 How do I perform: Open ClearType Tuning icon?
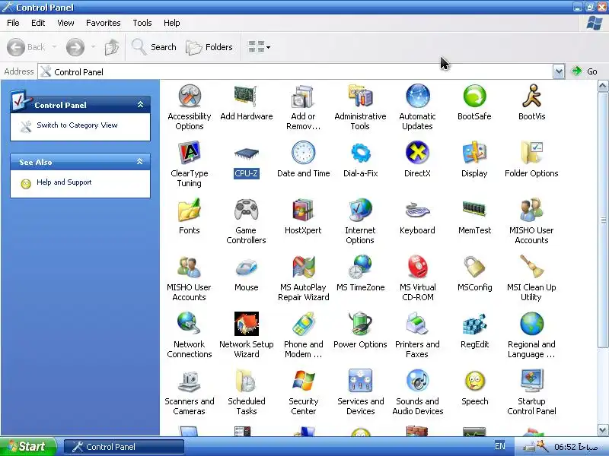pos(189,153)
